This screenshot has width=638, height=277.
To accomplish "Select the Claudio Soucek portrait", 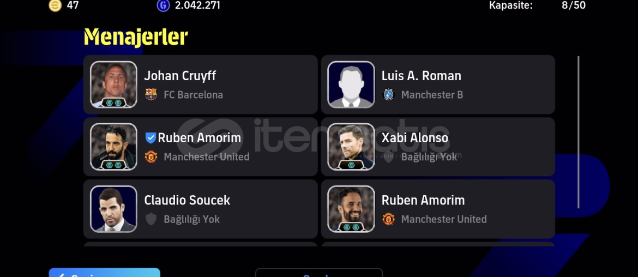I will pos(113,209).
